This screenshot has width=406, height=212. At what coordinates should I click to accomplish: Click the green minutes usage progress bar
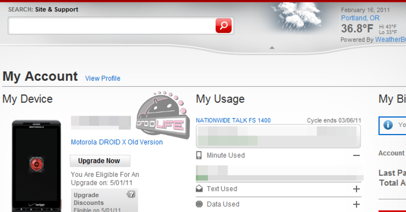[202, 178]
